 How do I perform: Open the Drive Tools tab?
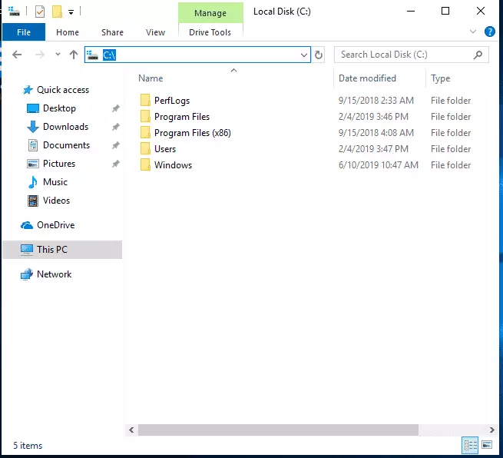(210, 32)
